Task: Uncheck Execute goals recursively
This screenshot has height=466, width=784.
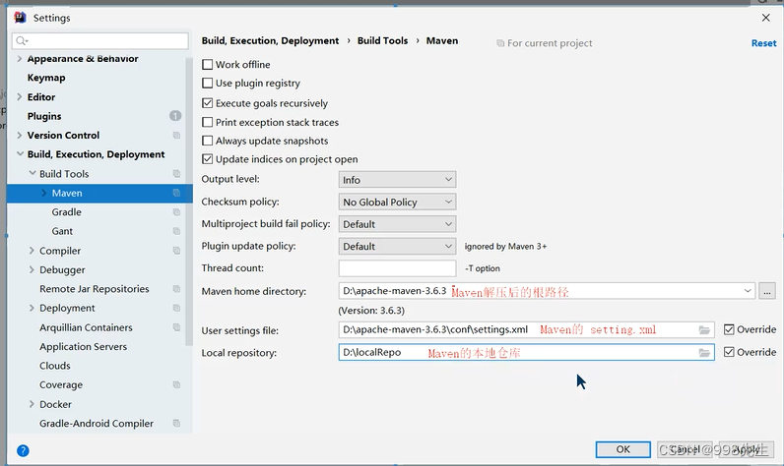Action: click(x=207, y=103)
